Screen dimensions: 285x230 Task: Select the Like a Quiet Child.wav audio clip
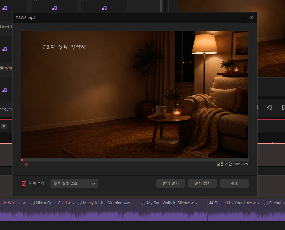[x=52, y=210]
